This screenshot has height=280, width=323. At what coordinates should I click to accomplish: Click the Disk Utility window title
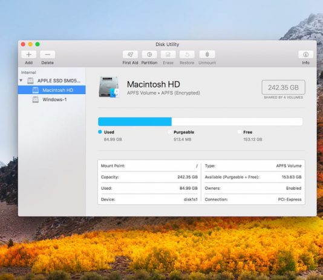(168, 44)
